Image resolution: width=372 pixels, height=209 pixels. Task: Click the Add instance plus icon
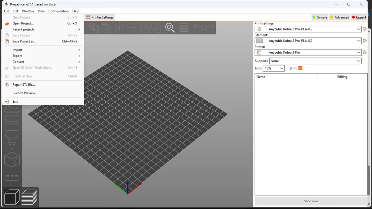click(119, 28)
